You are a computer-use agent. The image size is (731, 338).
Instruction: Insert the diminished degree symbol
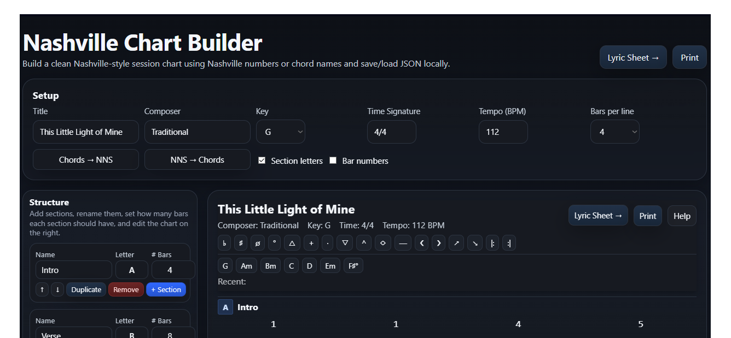pos(274,243)
